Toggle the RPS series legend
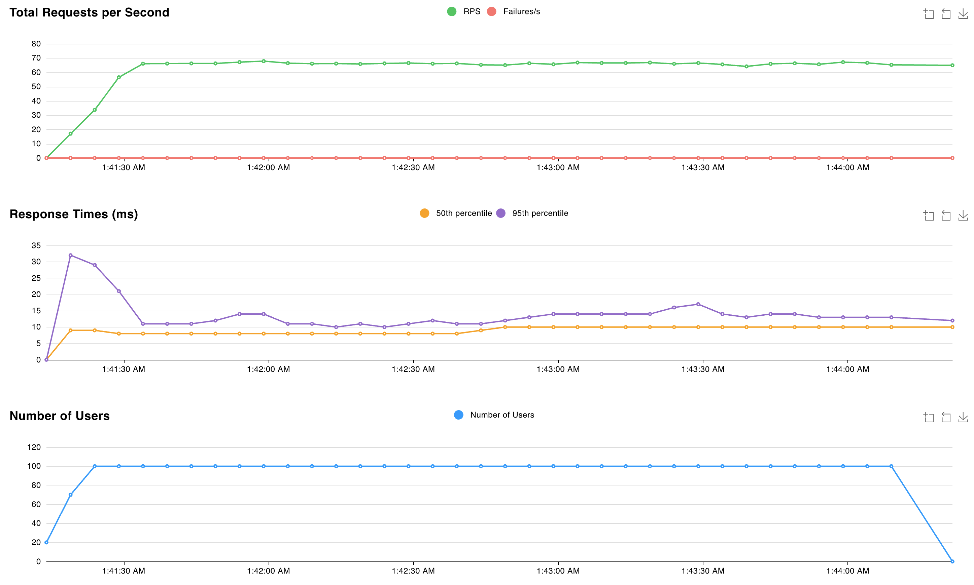The image size is (974, 585). pyautogui.click(x=463, y=11)
